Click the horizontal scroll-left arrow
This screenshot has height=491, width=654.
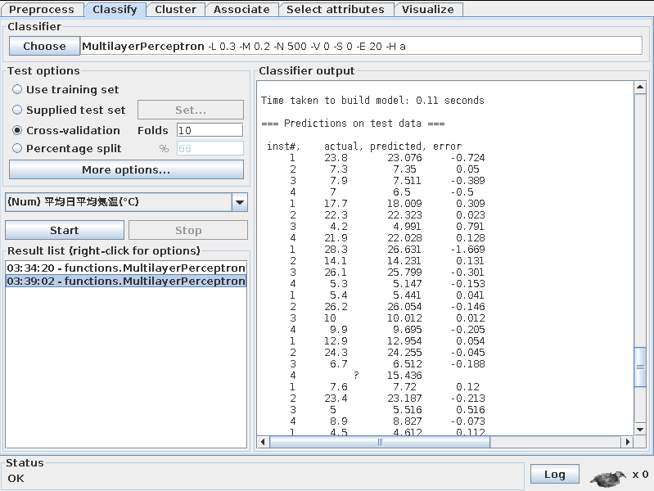tap(264, 442)
